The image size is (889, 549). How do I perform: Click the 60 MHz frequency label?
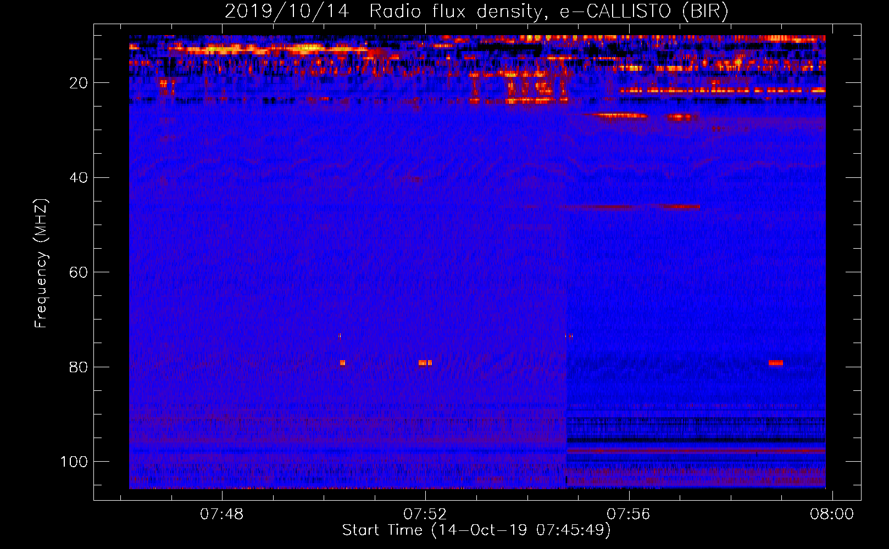click(79, 272)
